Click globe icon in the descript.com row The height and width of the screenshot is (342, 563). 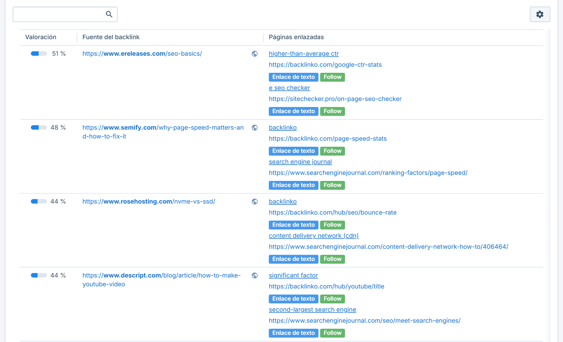[254, 275]
